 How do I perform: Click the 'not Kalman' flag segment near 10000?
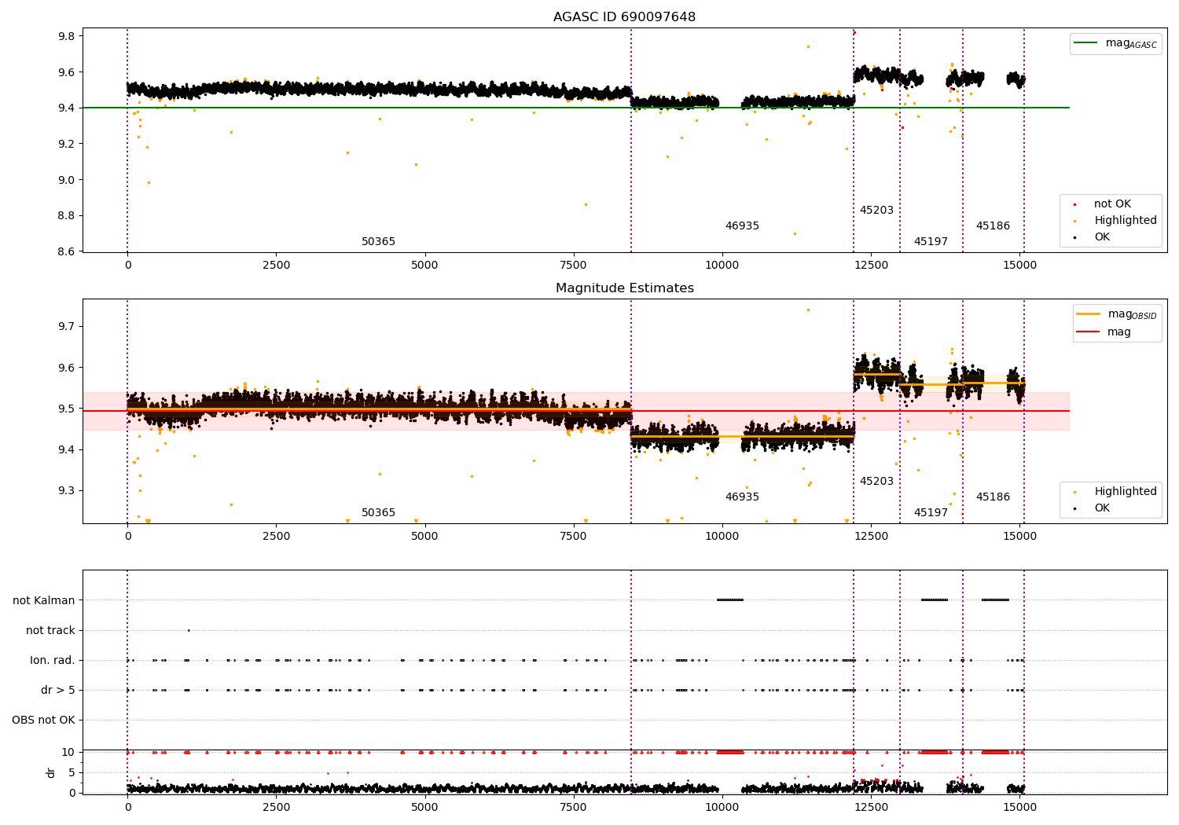(x=730, y=600)
